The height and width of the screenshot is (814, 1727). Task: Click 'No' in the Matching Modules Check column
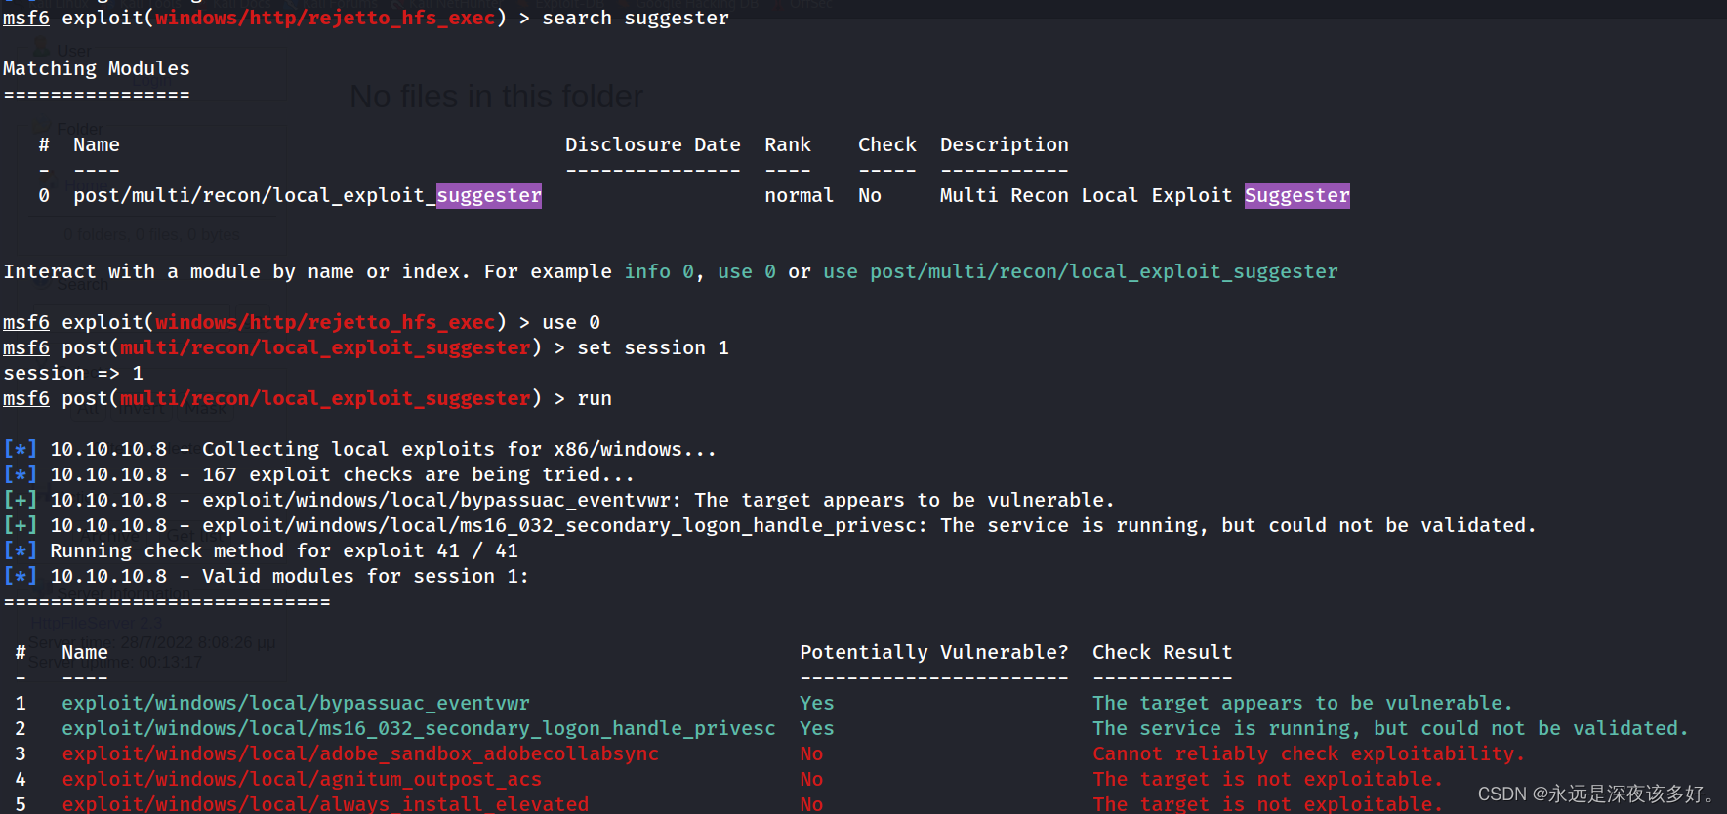pyautogui.click(x=870, y=195)
